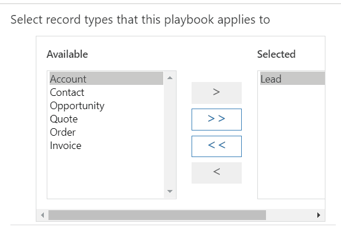Select Contact in the Available list
This screenshot has height=246, width=341.
[x=106, y=92]
